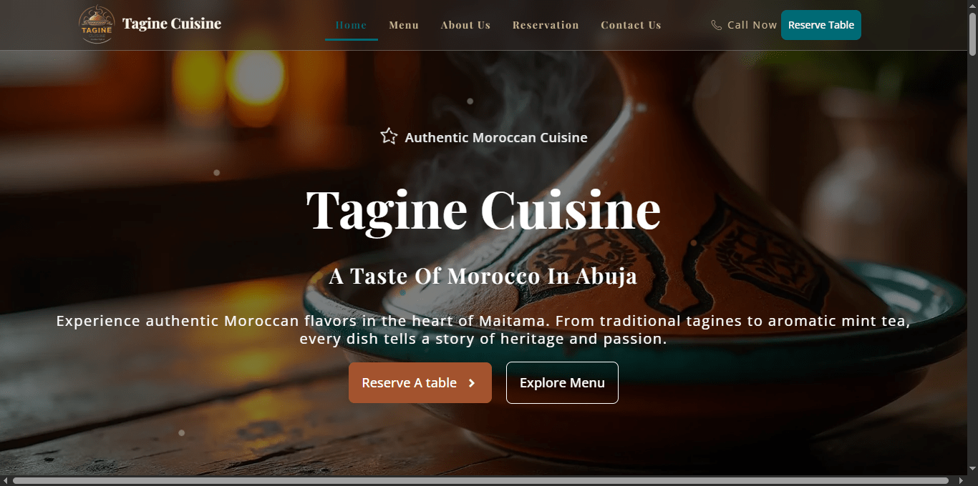The height and width of the screenshot is (486, 978).
Task: Open the Reservation section
Action: [x=546, y=24]
